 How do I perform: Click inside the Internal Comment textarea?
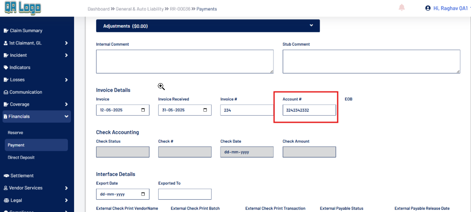(184, 61)
